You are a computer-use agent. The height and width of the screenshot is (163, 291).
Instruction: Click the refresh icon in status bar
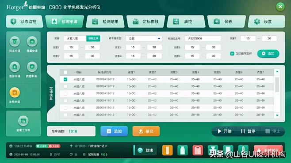(x=71, y=154)
